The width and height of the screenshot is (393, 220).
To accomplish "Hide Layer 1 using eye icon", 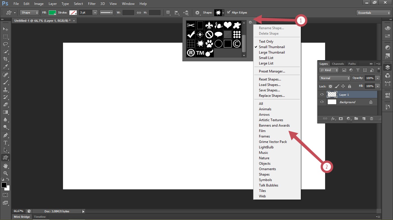I will coord(322,95).
